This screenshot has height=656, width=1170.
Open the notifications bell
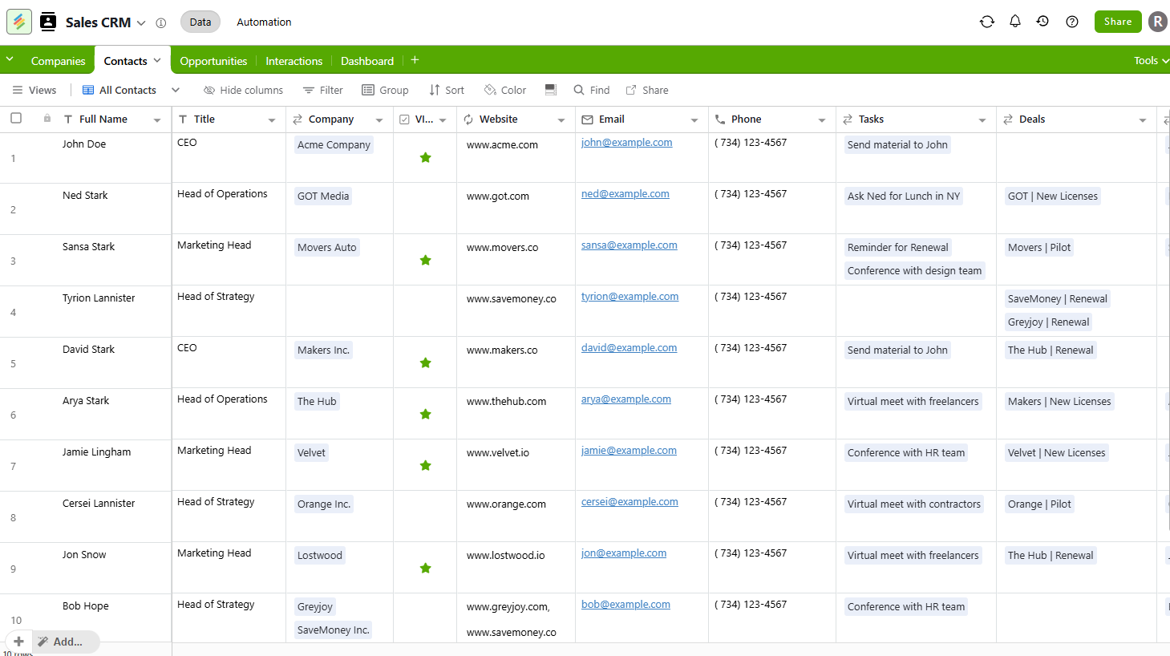1014,22
